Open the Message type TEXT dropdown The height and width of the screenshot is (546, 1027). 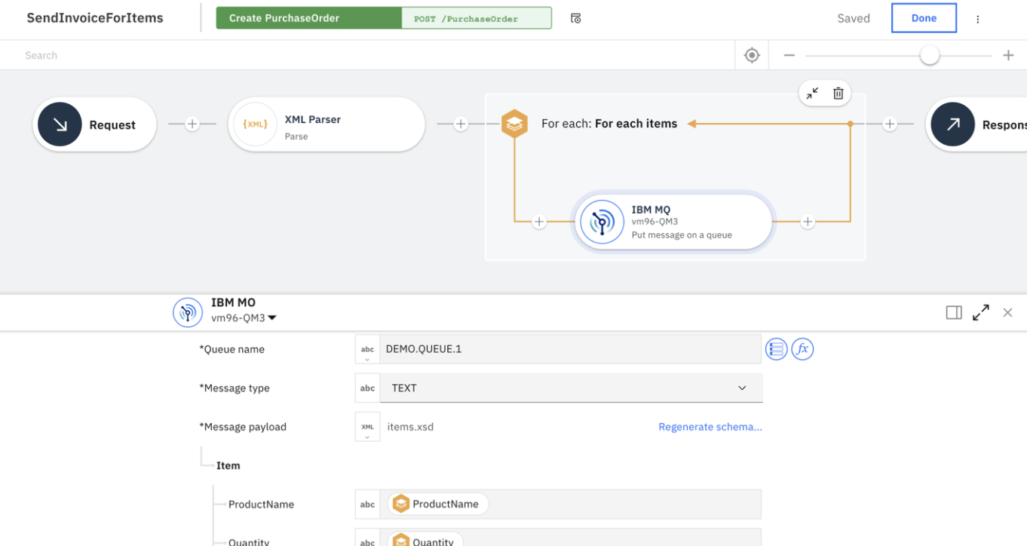pyautogui.click(x=572, y=388)
